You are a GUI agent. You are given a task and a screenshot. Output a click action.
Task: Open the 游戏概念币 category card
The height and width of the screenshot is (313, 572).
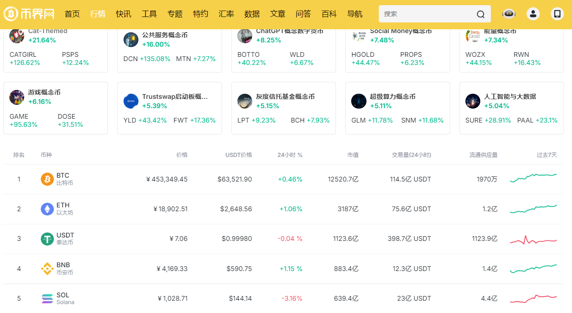[x=44, y=92]
